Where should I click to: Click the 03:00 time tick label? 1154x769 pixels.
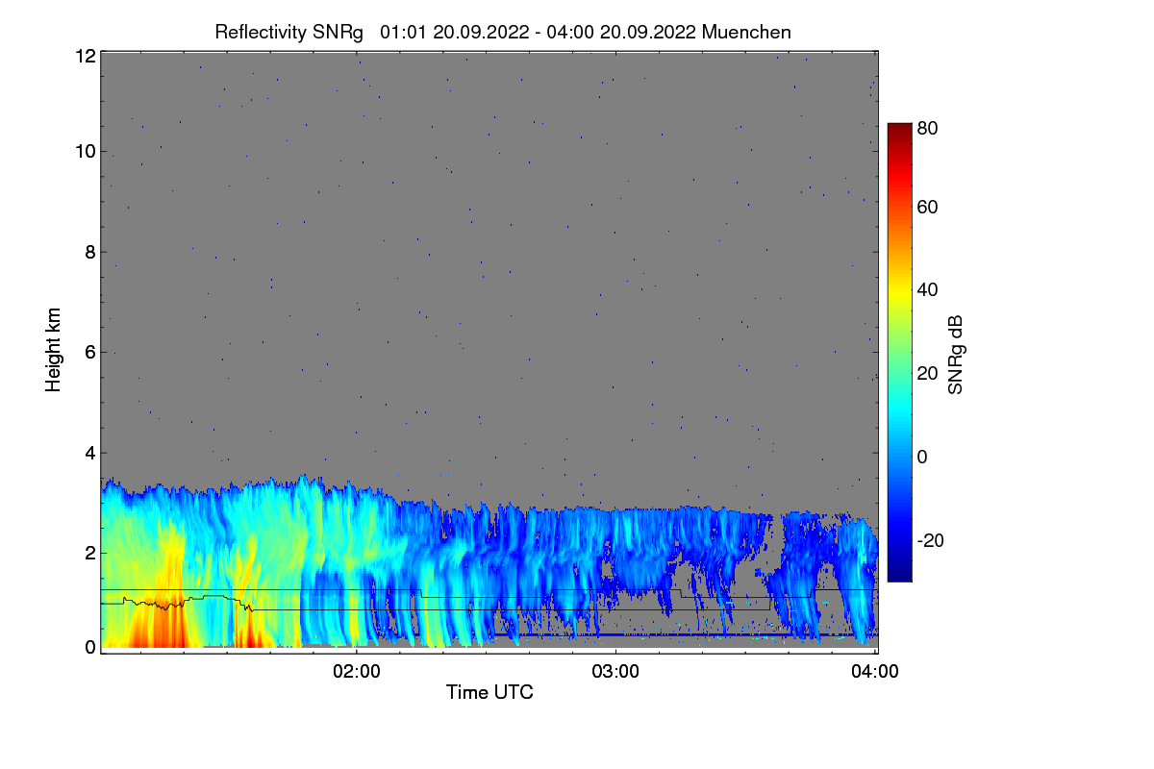coord(615,672)
